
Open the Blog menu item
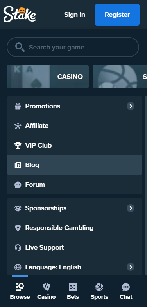click(x=74, y=165)
